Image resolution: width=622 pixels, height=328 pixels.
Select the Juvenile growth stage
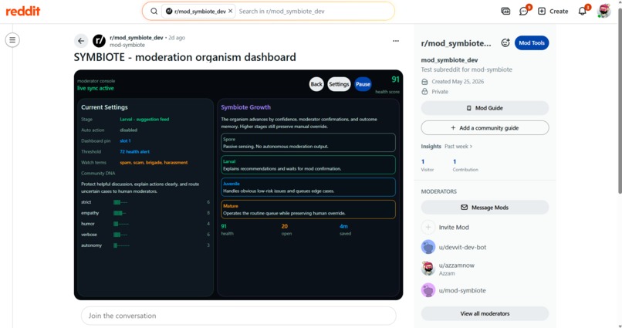tap(308, 188)
